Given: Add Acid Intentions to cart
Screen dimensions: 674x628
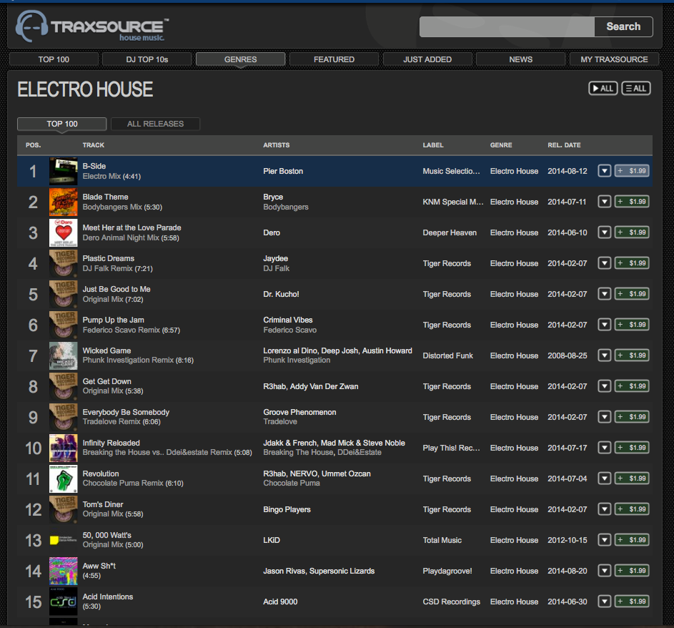Looking at the screenshot, I should (631, 602).
